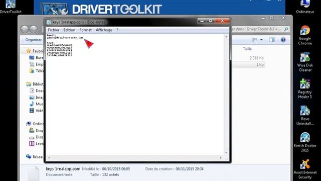The height and width of the screenshot is (181, 321).
Task: Open Edition menu in Bloc-notes
Action: pos(69,30)
